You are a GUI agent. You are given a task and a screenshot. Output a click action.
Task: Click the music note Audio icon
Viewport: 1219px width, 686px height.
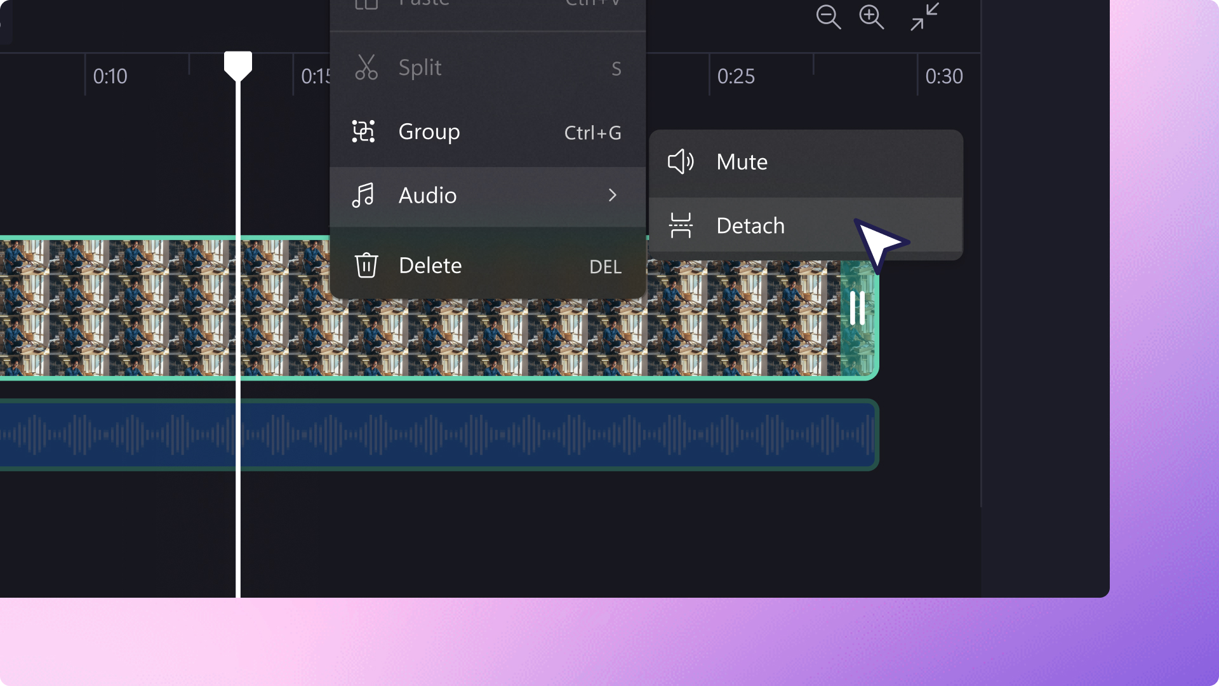coord(363,195)
